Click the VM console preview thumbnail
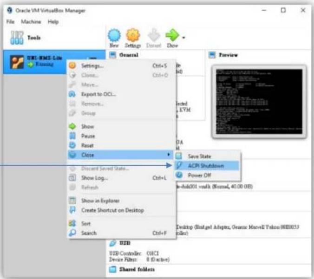 [259, 102]
